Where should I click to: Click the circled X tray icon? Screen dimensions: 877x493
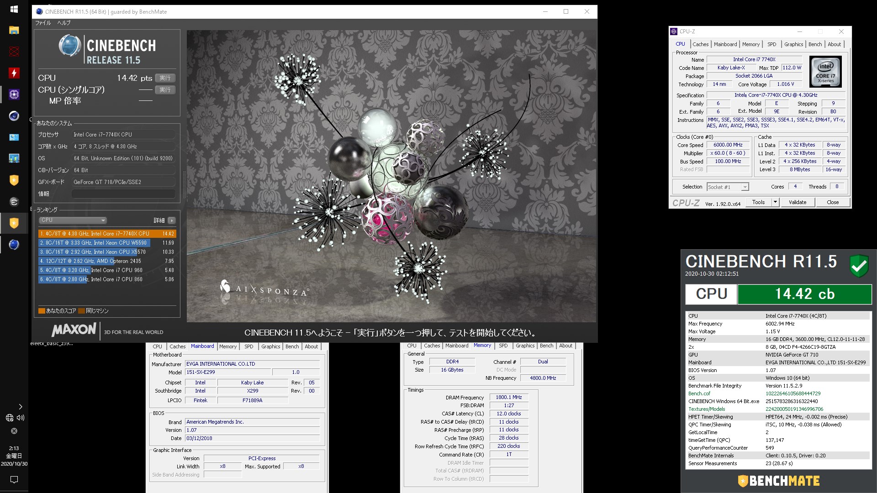point(14,431)
